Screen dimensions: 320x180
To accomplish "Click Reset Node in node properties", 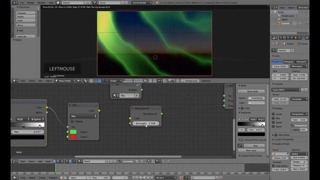I will pyautogui.click(x=251, y=91).
